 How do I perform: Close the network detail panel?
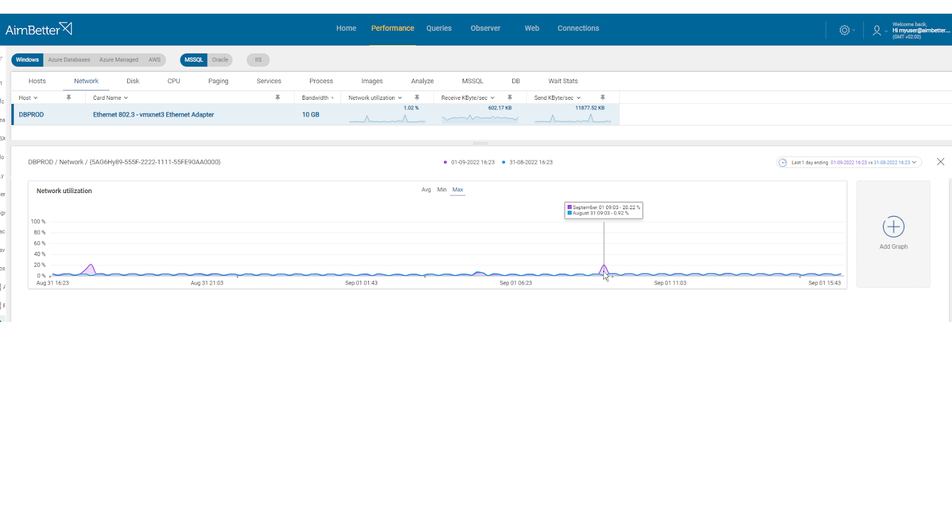[x=940, y=162]
